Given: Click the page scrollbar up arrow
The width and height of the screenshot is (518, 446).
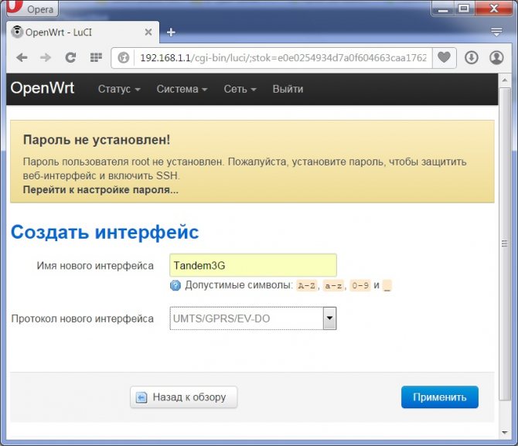Looking at the screenshot, I should [504, 80].
